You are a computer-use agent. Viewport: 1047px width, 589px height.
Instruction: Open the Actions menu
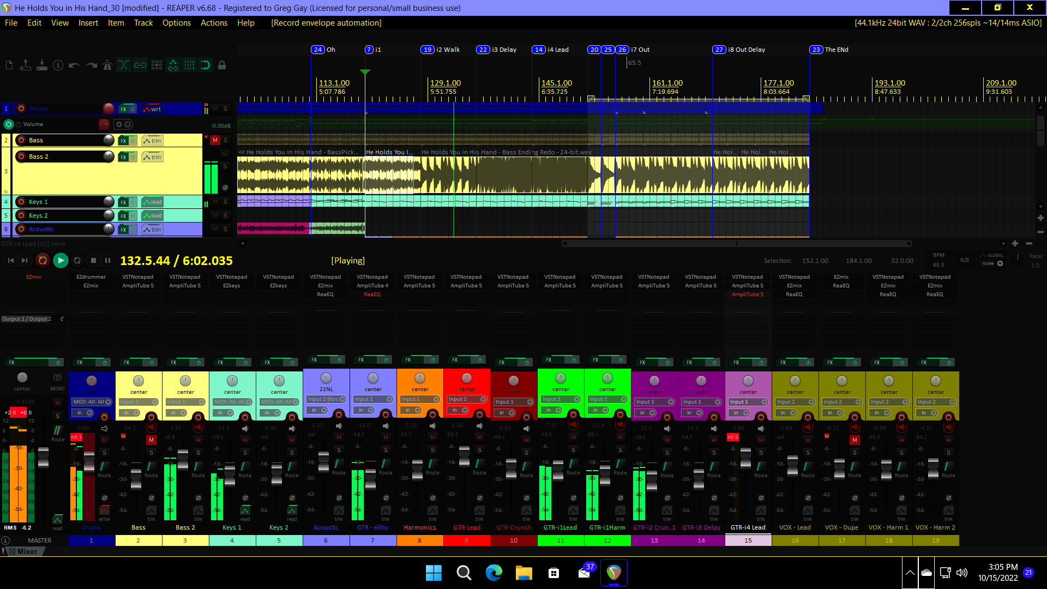214,23
